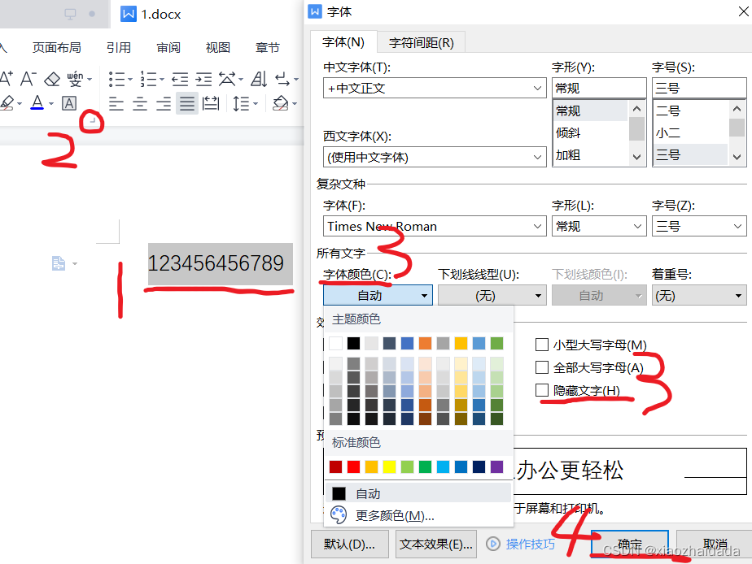Image resolution: width=752 pixels, height=564 pixels.
Task: Open the 着重号 dropdown
Action: (699, 295)
